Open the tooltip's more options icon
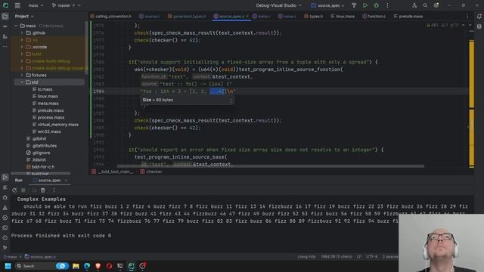This screenshot has width=484, height=272. 231,100
